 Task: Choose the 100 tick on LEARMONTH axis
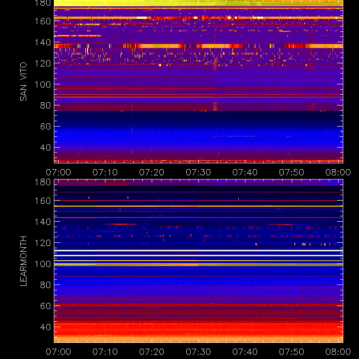point(43,264)
